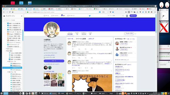Open the profile website link
Screen dimensions: 170x95
pyautogui.click(x=50, y=55)
